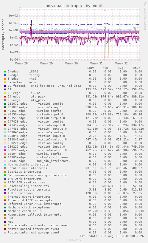Click the magenta virtio6-output.0 legend swatch
Image resolution: width=148 pixels, height=243 pixels.
(5, 150)
